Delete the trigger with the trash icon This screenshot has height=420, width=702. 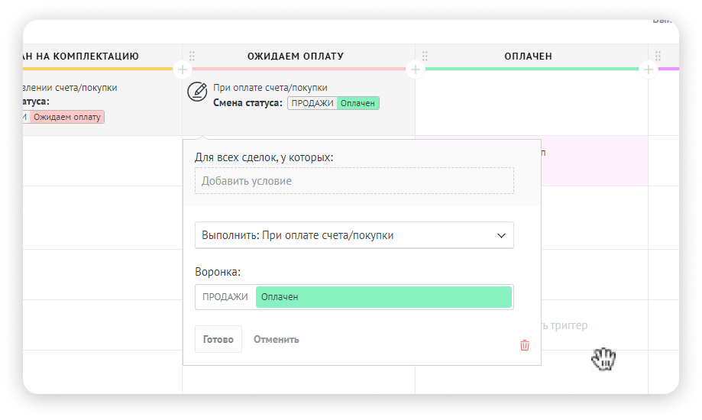coord(524,345)
